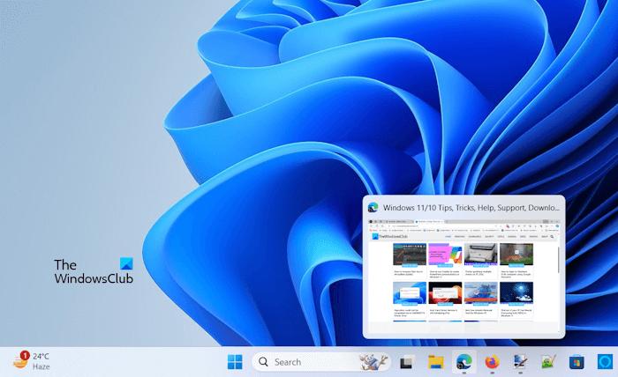Launch File Explorer from the taskbar
Image resolution: width=618 pixels, height=377 pixels.
tap(435, 361)
